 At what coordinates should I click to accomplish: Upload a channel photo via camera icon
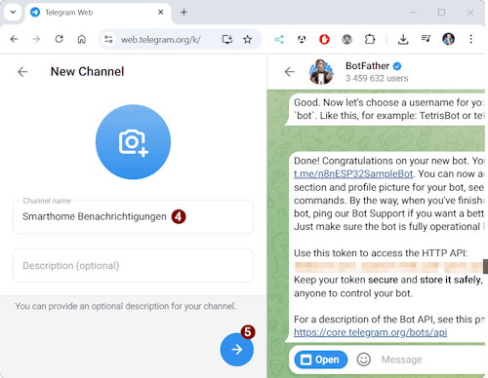point(133,142)
